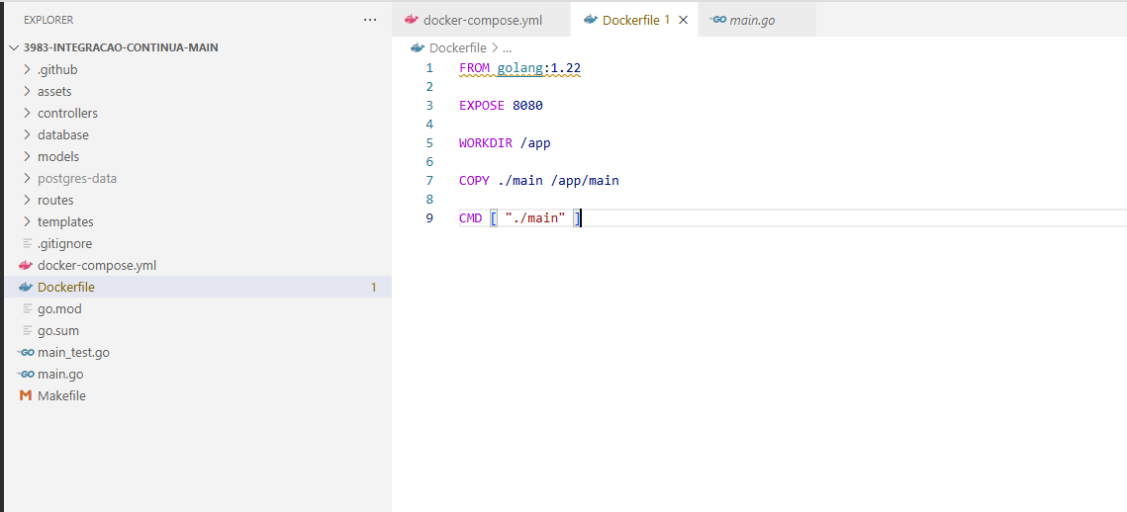Expand the controllers folder

[x=28, y=114]
